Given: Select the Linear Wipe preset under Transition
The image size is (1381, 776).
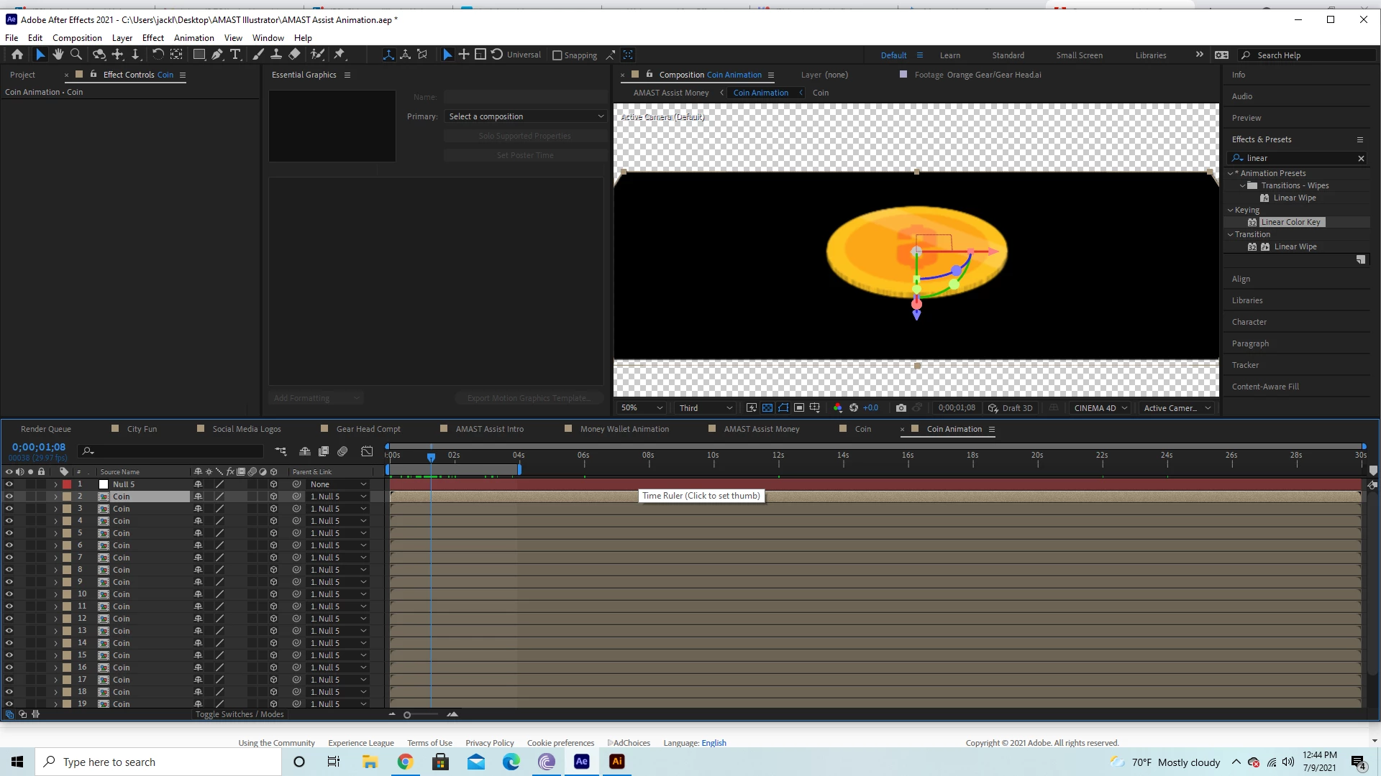Looking at the screenshot, I should tap(1295, 246).
